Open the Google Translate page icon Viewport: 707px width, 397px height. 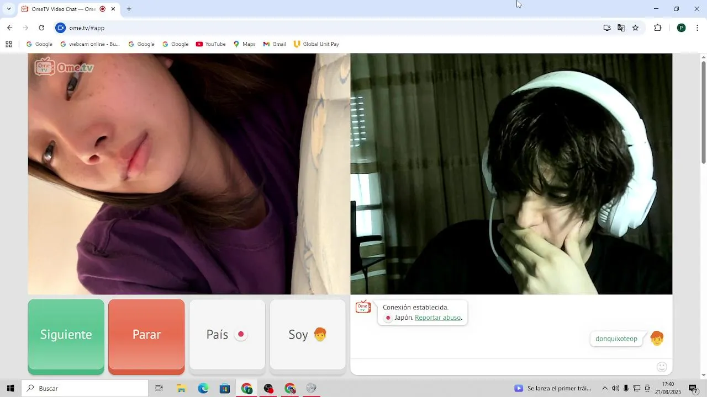coord(621,28)
